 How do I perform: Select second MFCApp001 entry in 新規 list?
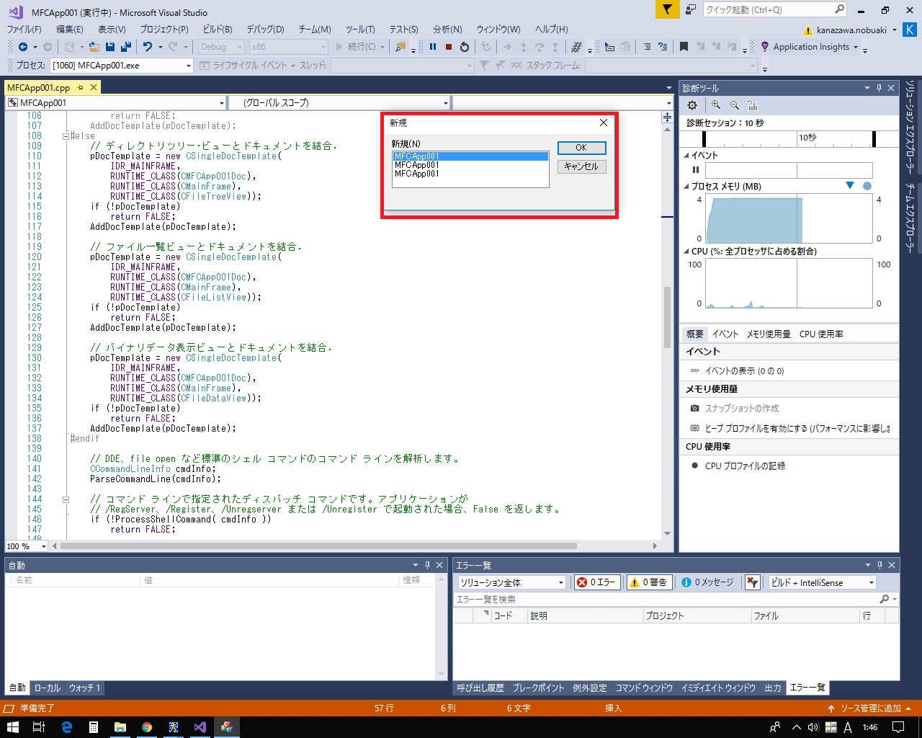pos(470,165)
